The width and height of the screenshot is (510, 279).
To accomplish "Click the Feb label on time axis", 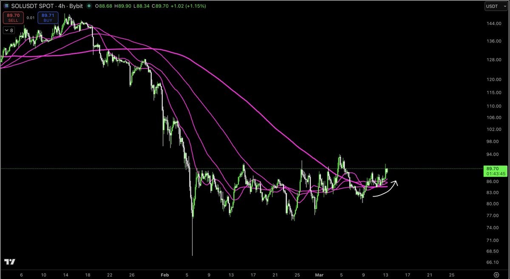I will [164, 275].
